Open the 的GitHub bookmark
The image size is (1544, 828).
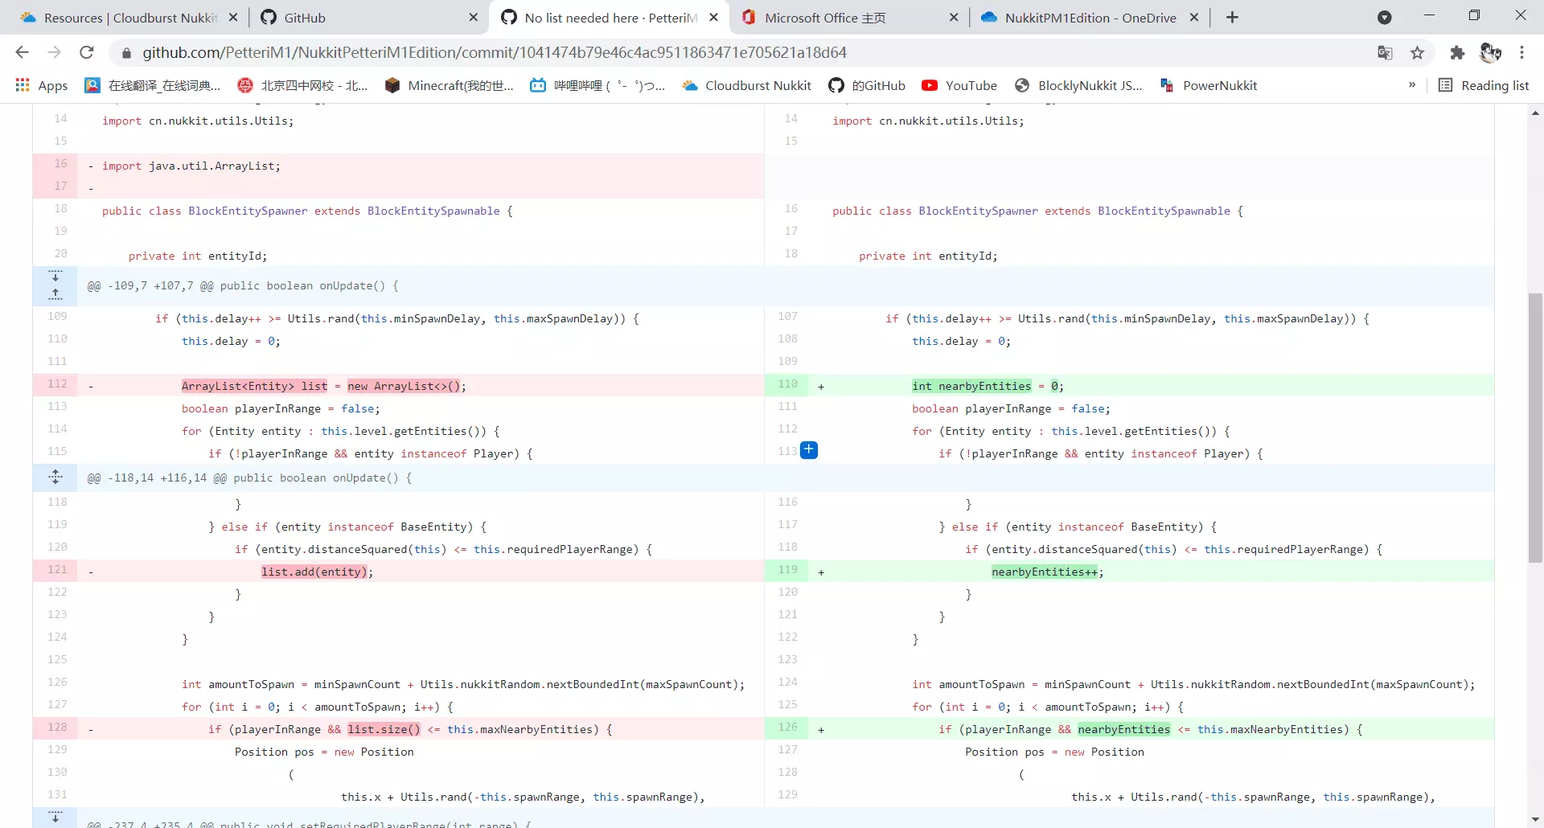(x=867, y=85)
